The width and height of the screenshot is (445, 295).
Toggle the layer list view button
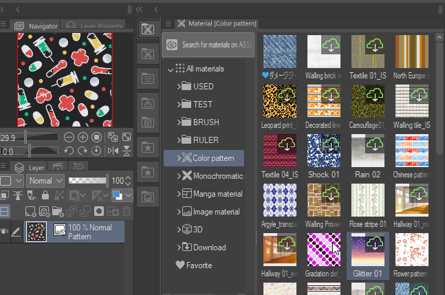coord(5,211)
